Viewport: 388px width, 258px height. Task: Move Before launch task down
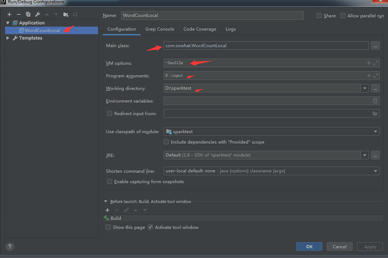pyautogui.click(x=145, y=210)
